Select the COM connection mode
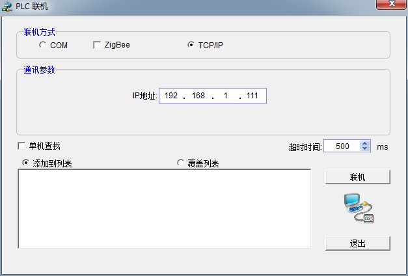The height and width of the screenshot is (276, 408). tap(43, 45)
